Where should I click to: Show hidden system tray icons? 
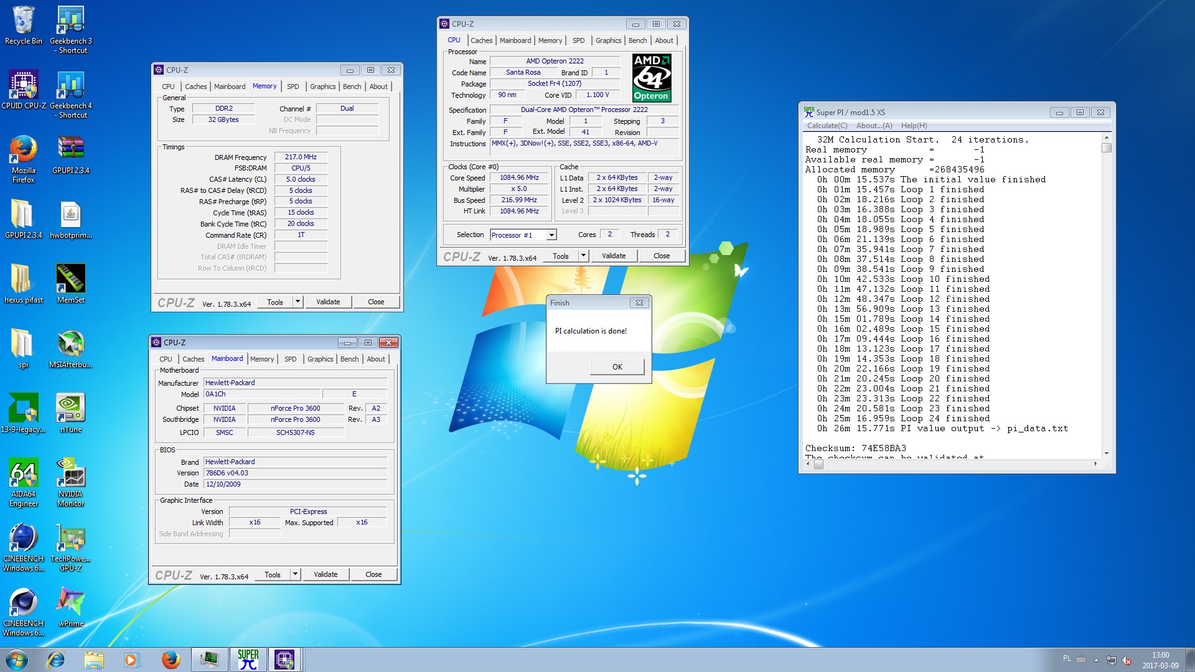(x=1096, y=660)
